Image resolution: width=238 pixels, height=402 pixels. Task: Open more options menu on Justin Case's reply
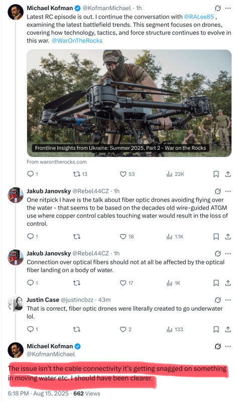(228, 299)
